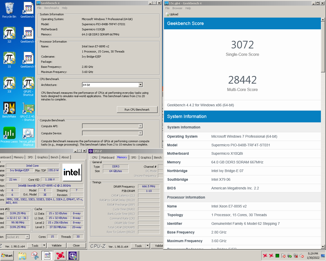Click results window scrollbar down arrow
The height and width of the screenshot is (261, 326).
click(x=323, y=247)
